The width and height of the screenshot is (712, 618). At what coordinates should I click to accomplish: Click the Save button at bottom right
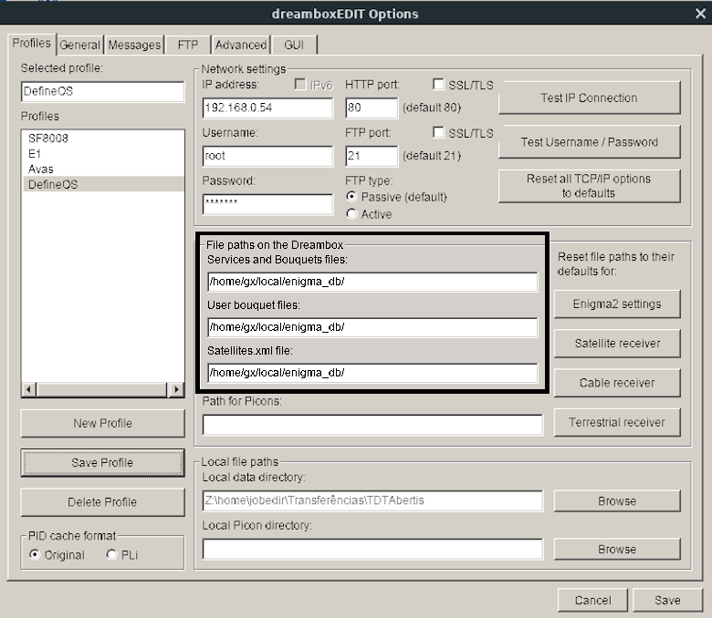click(667, 601)
